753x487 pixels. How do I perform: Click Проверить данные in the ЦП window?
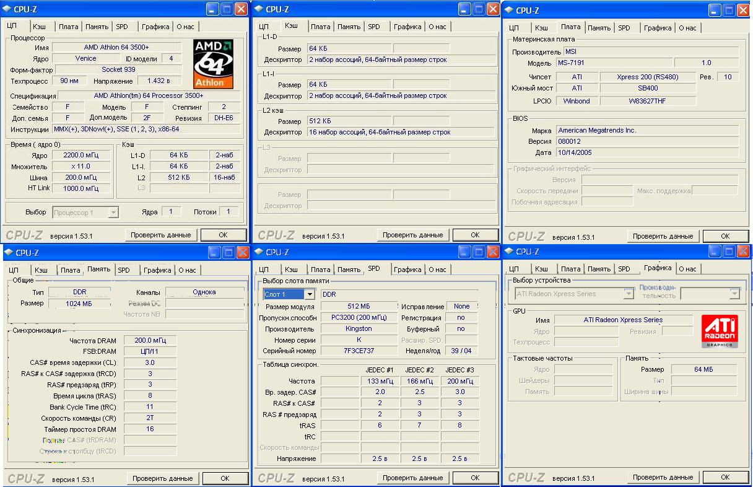(x=162, y=235)
